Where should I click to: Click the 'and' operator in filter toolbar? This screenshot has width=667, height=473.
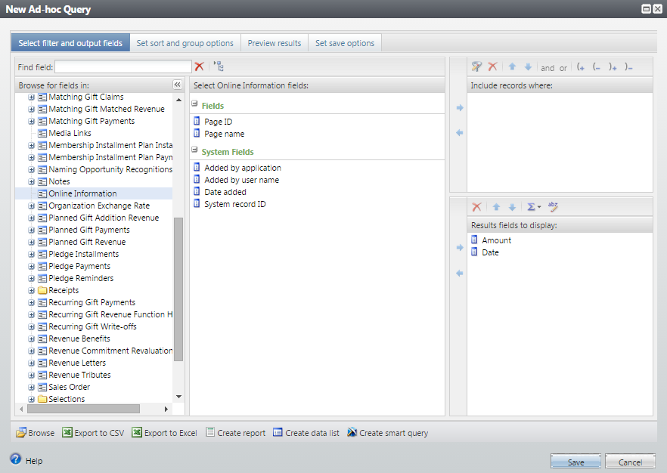pos(548,67)
